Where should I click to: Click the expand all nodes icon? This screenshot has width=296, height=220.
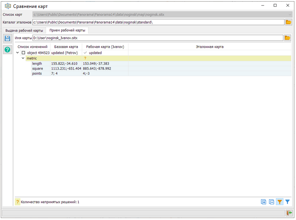click(x=264, y=202)
